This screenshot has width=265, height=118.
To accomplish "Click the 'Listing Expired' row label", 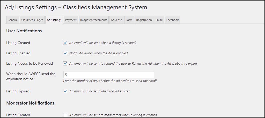I will pyautogui.click(x=18, y=91).
